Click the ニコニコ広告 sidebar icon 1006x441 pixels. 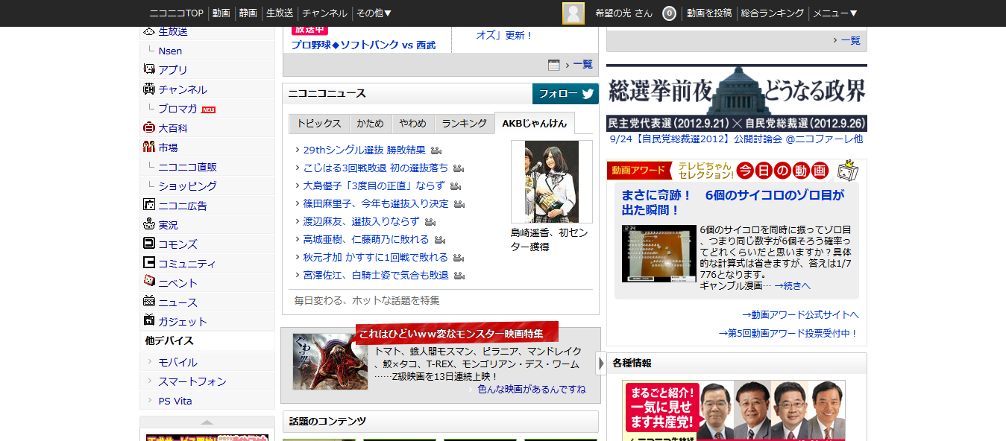pos(148,205)
